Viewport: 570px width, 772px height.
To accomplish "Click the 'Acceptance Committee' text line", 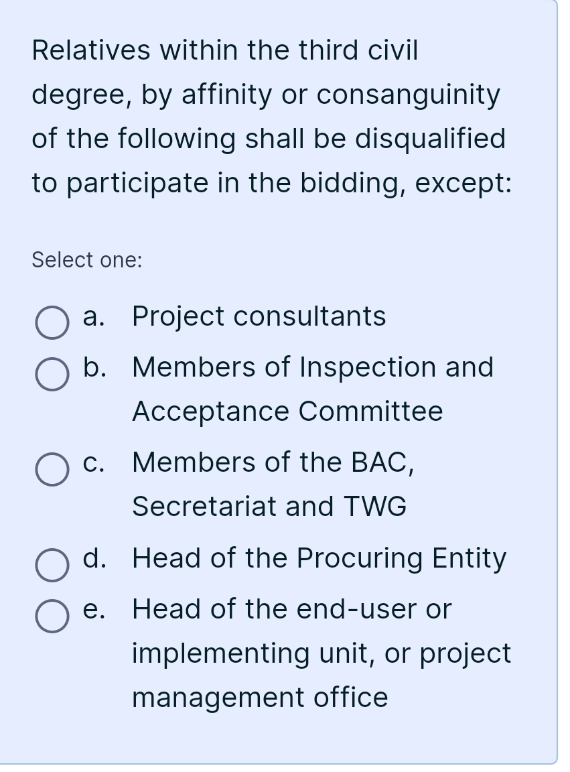I will pyautogui.click(x=287, y=411).
